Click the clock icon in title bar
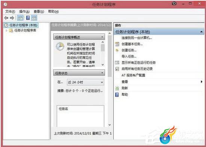 [5, 4]
